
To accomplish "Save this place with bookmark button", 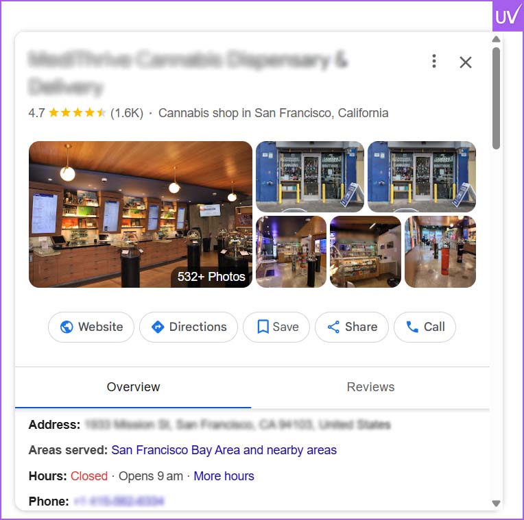I will click(x=276, y=327).
